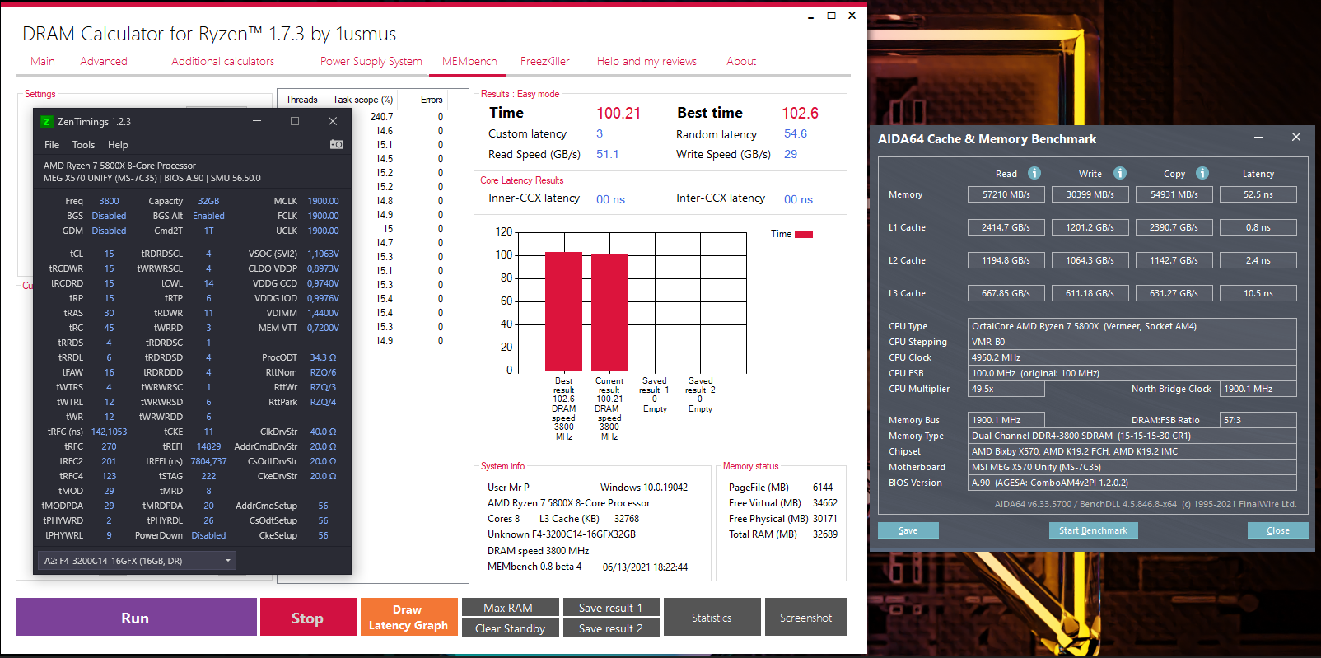Click the info icon beside Copy column

pyautogui.click(x=1202, y=173)
